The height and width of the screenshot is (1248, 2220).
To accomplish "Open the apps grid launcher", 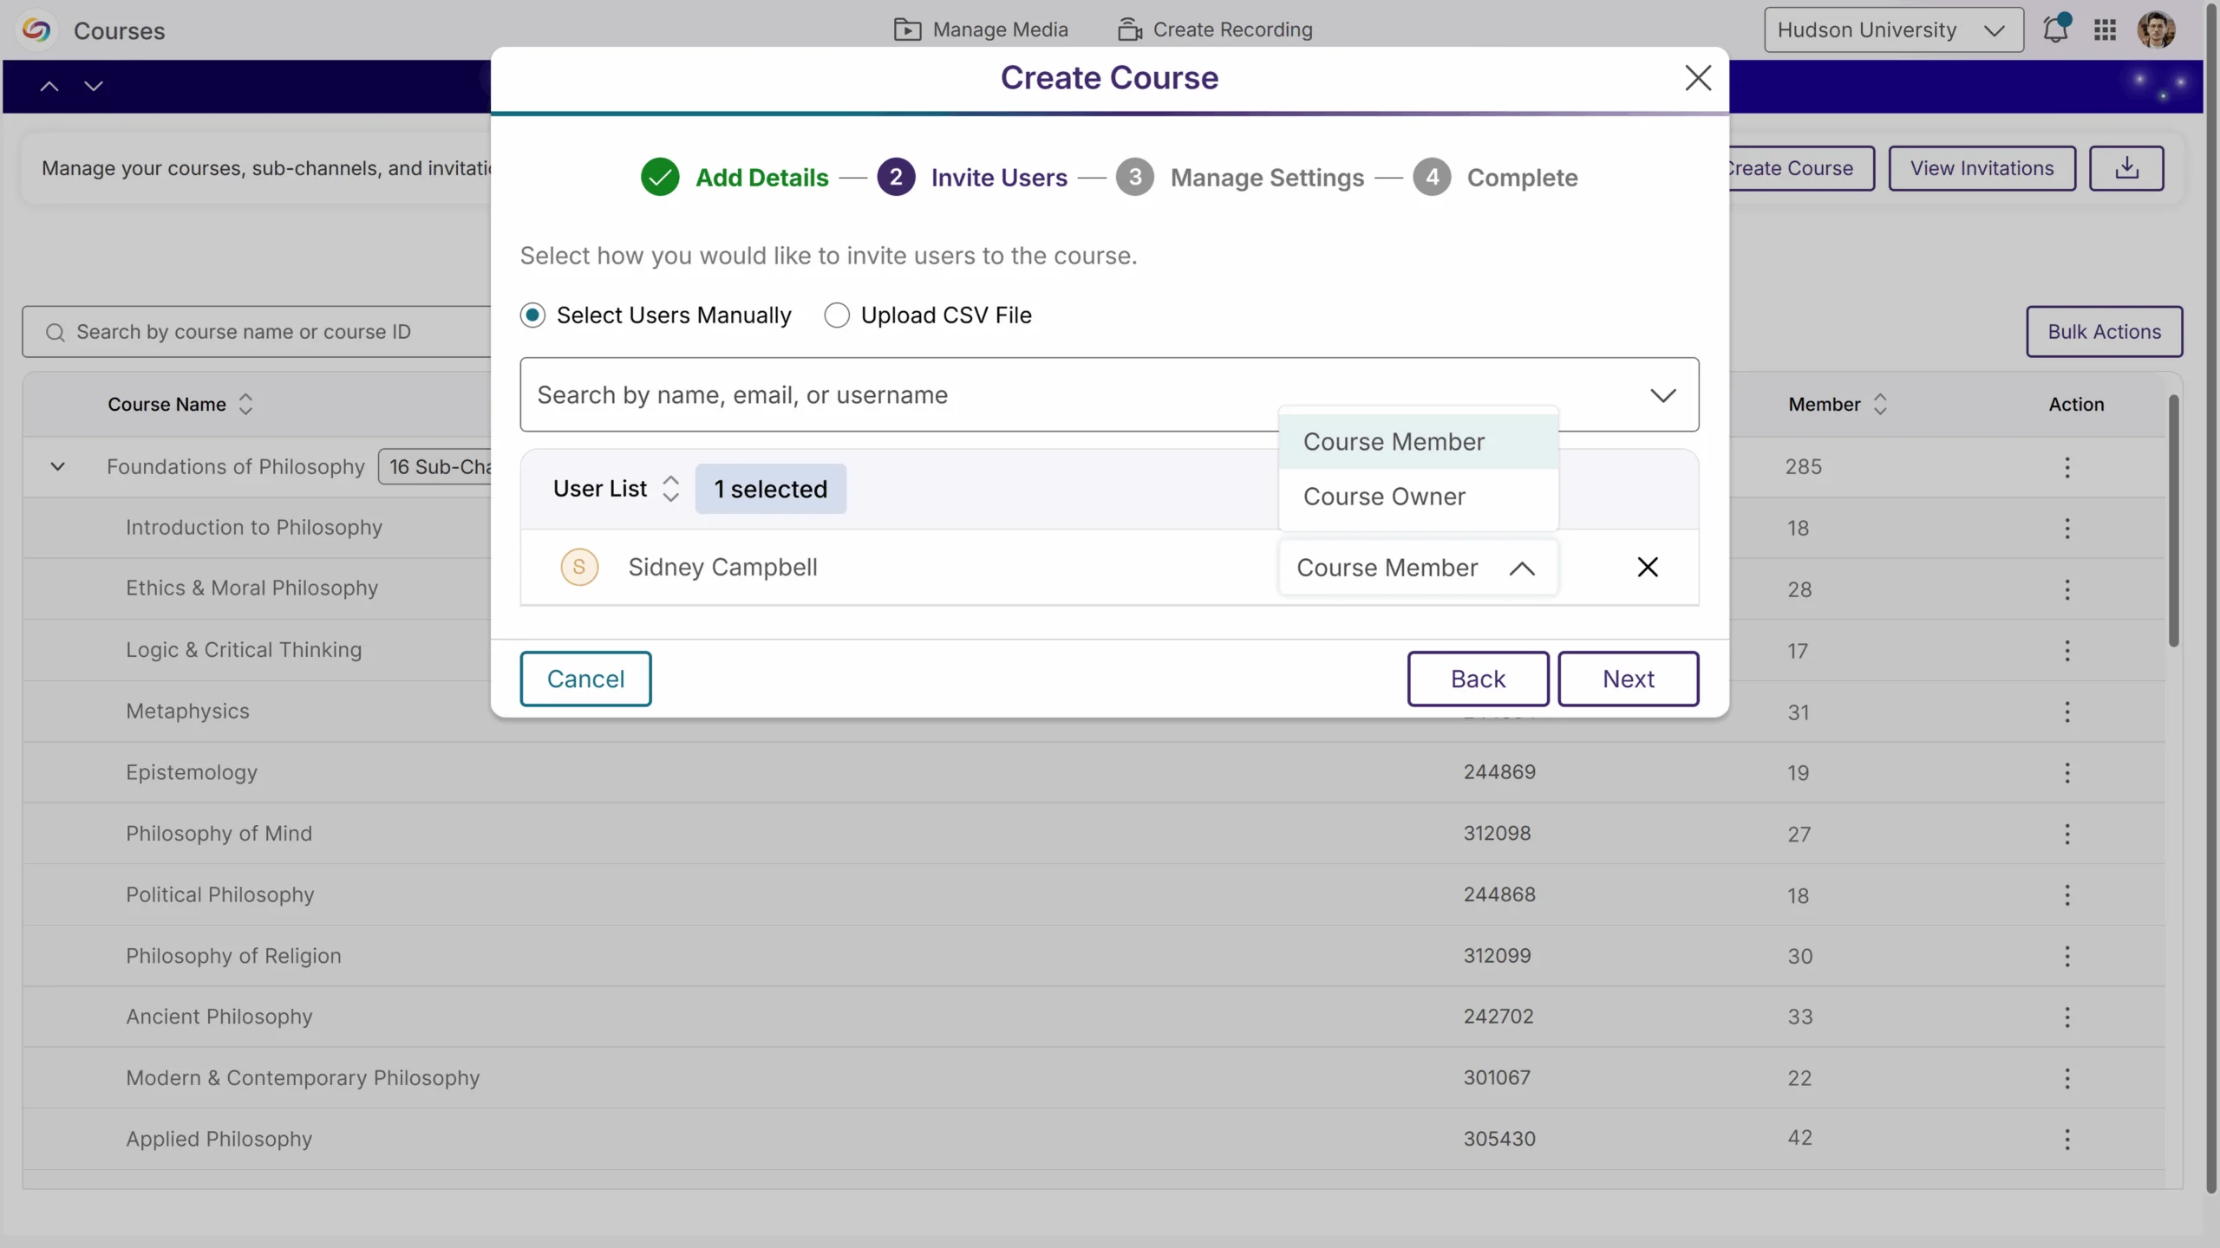I will [2105, 29].
